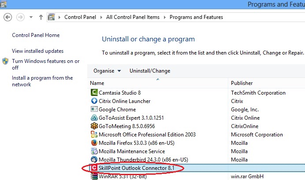305x180 pixels.
Task: Open the recent locations dropdown arrow
Action: (31, 17)
